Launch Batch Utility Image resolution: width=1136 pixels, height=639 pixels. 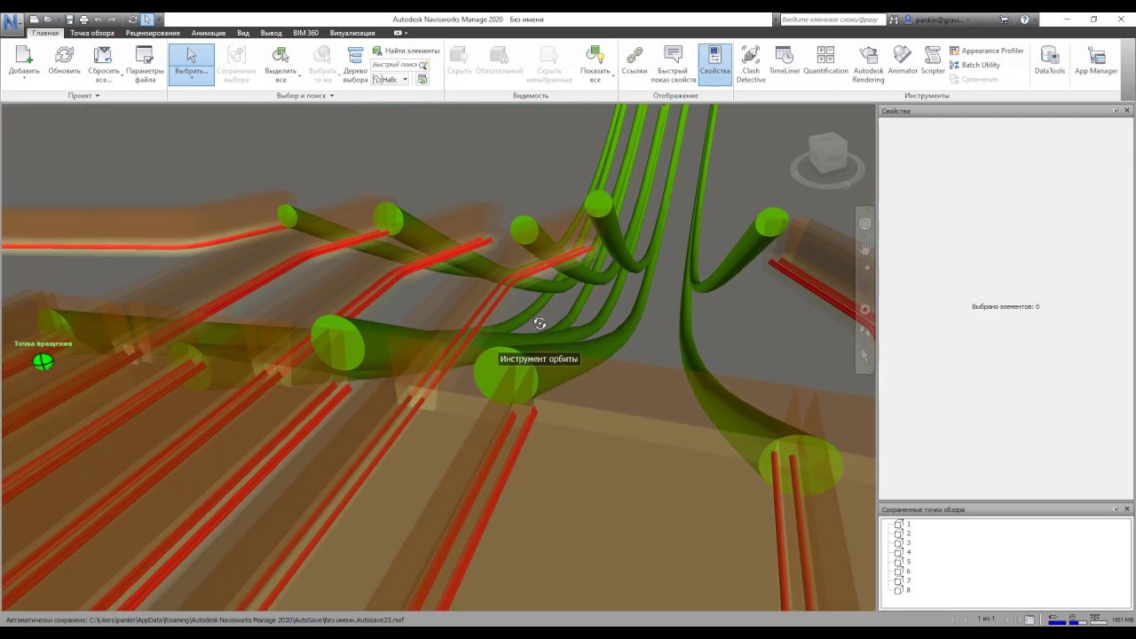point(974,65)
